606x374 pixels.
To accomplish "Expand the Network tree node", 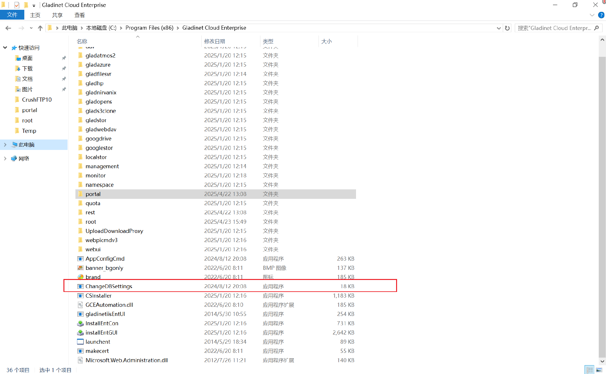I will tap(5, 158).
